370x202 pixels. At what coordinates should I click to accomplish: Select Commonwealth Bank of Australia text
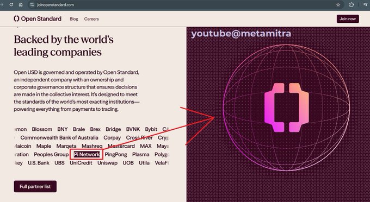pyautogui.click(x=59, y=137)
